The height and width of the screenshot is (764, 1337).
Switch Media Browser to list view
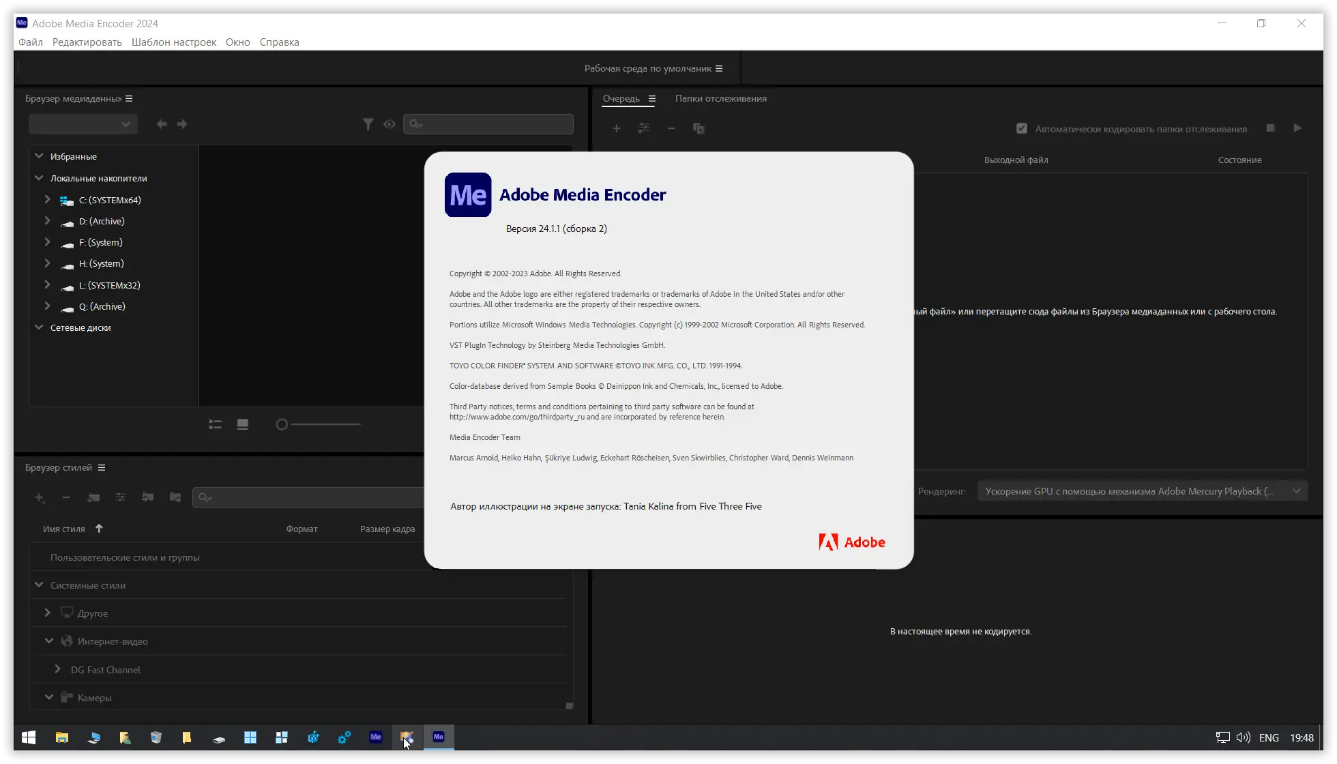(215, 424)
